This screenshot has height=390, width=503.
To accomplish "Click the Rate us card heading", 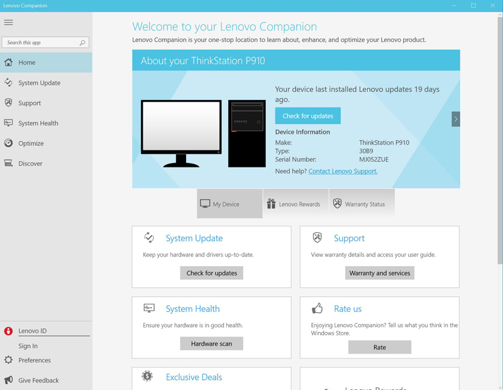I will point(348,309).
